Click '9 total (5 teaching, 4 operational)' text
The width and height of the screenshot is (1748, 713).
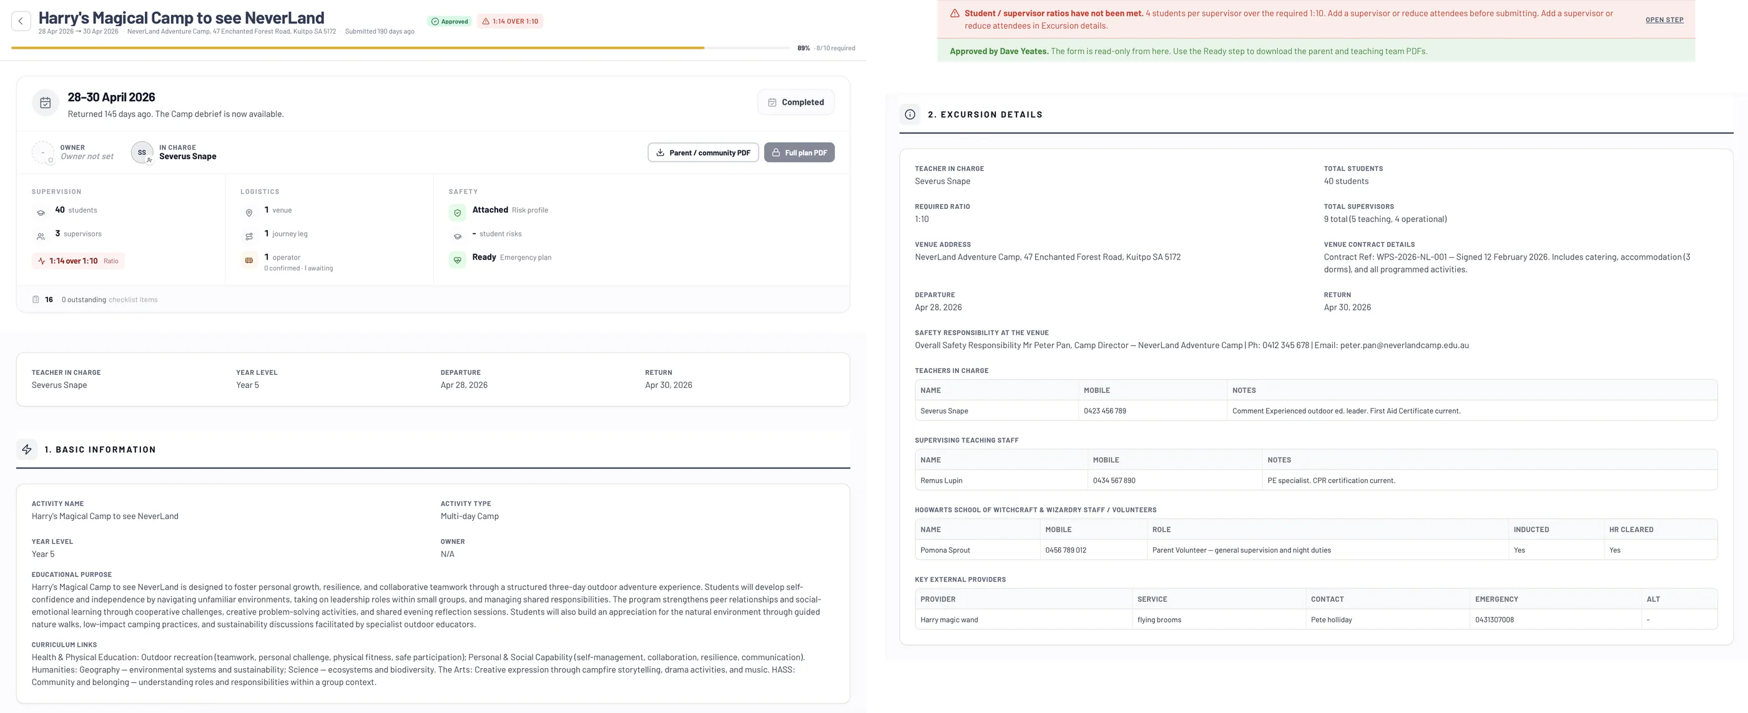coord(1385,219)
